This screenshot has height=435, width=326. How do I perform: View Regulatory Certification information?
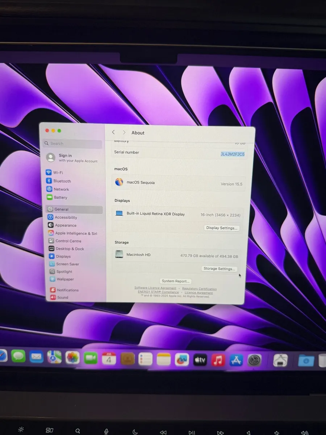click(x=199, y=288)
